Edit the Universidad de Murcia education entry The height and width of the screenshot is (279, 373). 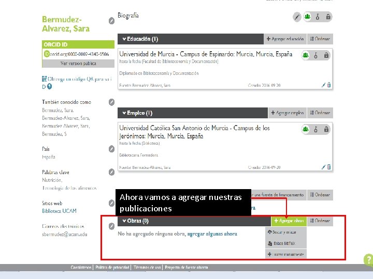pyautogui.click(x=323, y=85)
